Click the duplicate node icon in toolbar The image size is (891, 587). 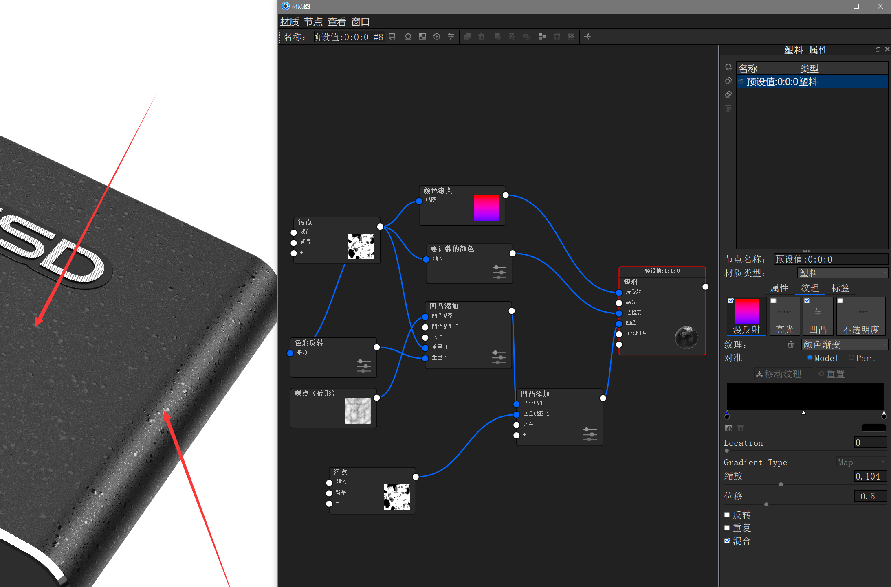pos(467,37)
